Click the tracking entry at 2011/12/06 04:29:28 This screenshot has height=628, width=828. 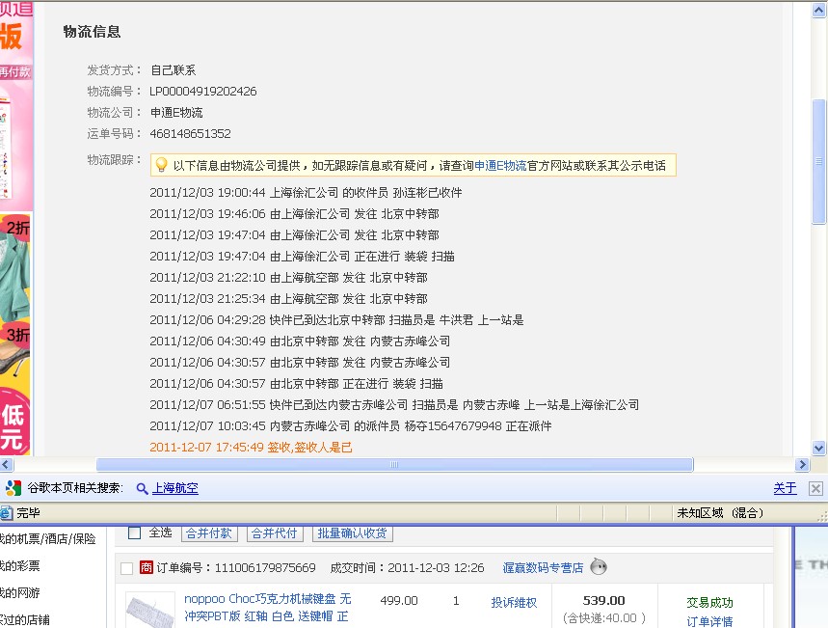point(337,320)
